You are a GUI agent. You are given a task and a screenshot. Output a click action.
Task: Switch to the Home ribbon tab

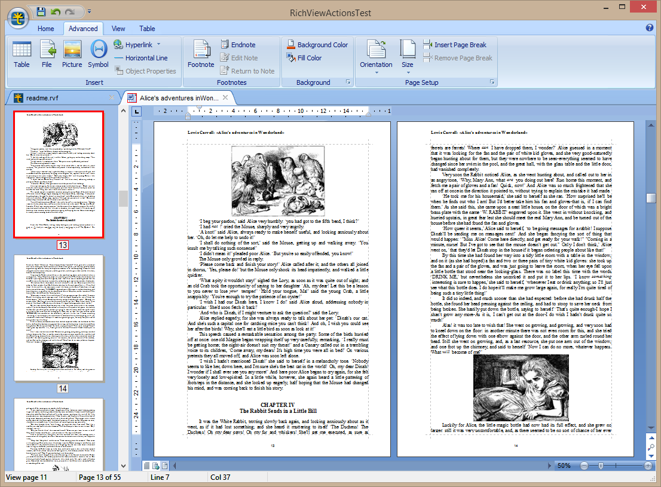pos(45,29)
